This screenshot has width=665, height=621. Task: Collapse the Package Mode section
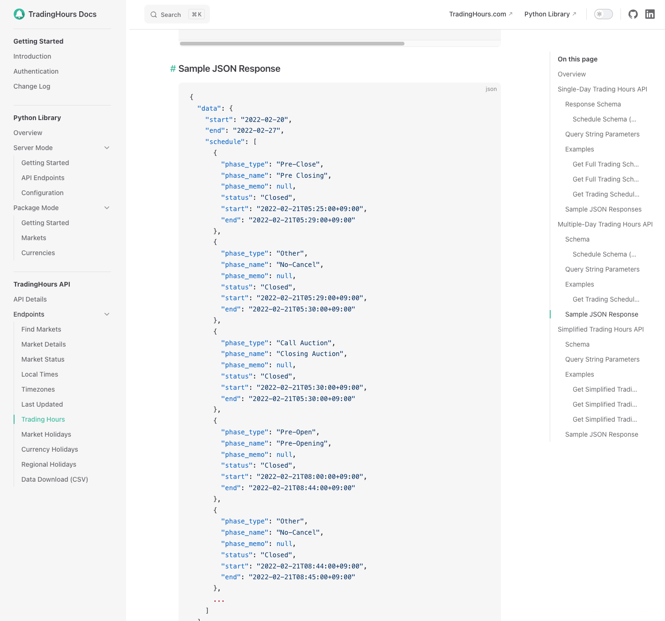107,208
